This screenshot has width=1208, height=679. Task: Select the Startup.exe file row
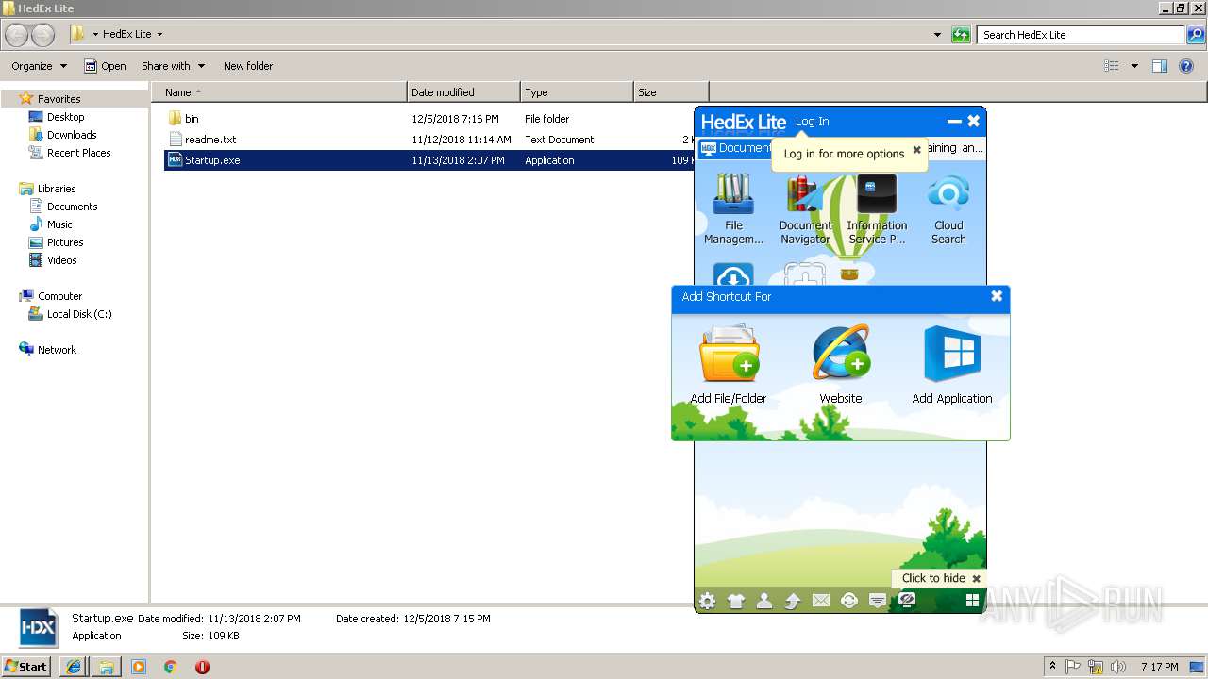click(x=429, y=160)
